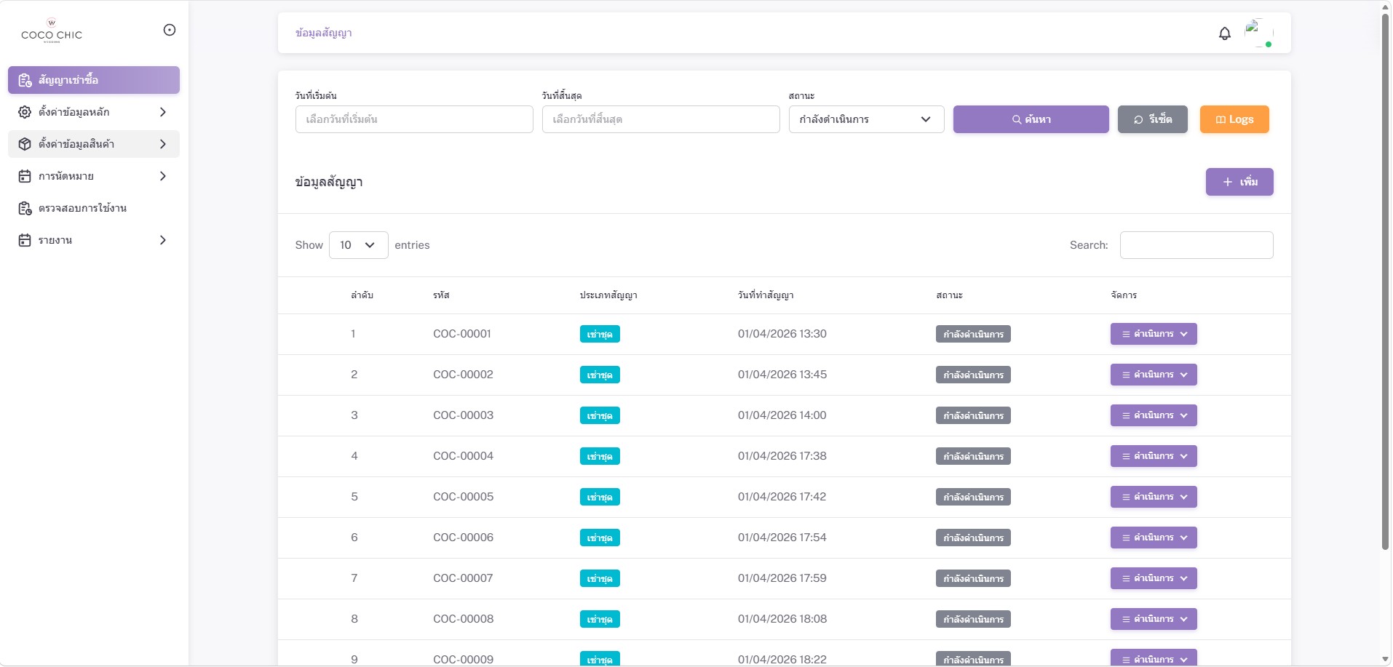Click the gray reset button
This screenshot has width=1393, height=667.
[x=1152, y=119]
